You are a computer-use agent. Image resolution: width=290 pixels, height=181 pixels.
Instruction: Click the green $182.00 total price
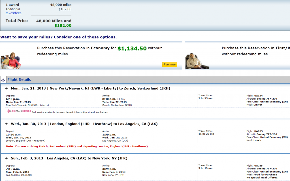(63, 26)
